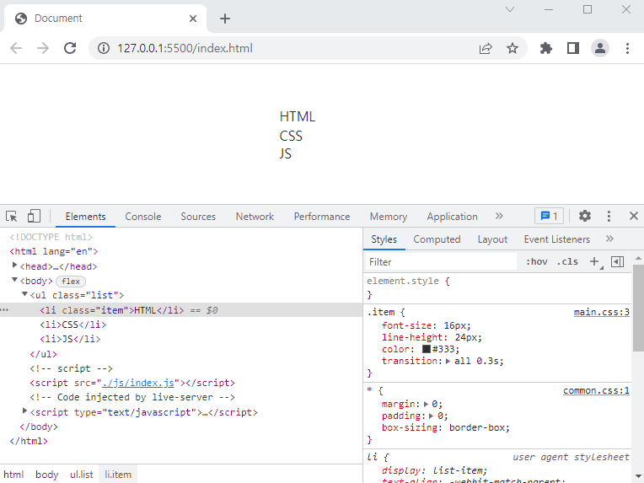The height and width of the screenshot is (483, 644).
Task: Open the Event Listeners tab
Action: [x=556, y=239]
